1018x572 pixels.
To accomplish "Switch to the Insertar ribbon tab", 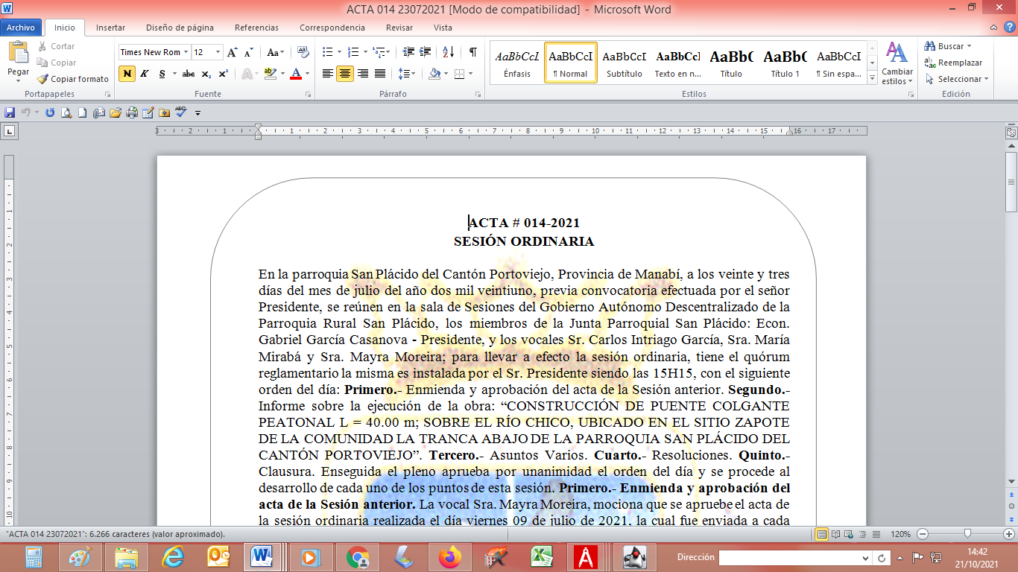I will click(110, 28).
